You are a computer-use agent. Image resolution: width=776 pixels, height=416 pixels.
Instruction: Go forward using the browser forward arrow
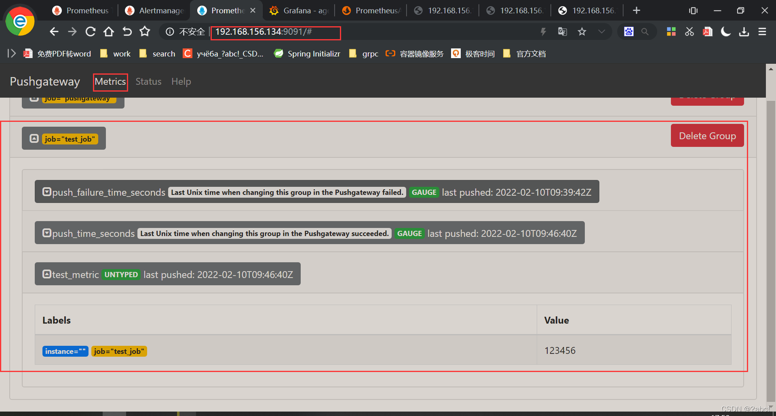coord(72,31)
